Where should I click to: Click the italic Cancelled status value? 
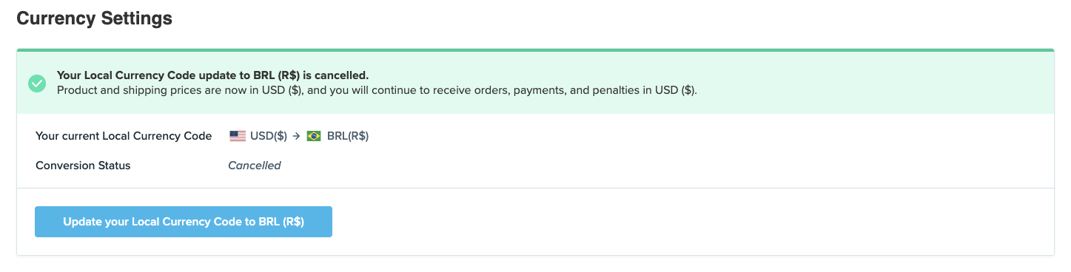tap(255, 166)
